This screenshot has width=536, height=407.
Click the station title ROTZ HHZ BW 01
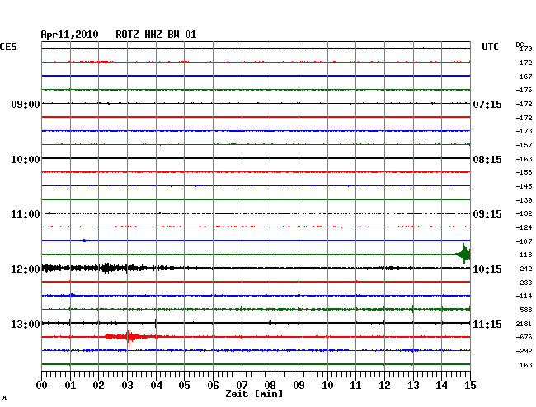(x=156, y=35)
